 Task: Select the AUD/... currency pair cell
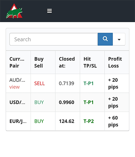click(18, 83)
